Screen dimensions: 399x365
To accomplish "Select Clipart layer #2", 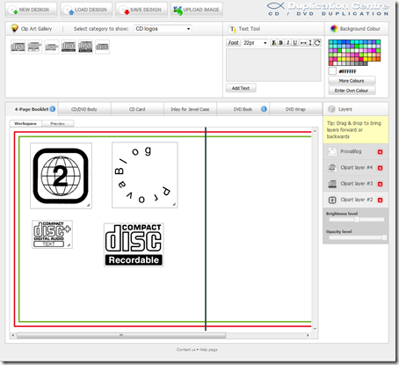I will click(x=357, y=200).
